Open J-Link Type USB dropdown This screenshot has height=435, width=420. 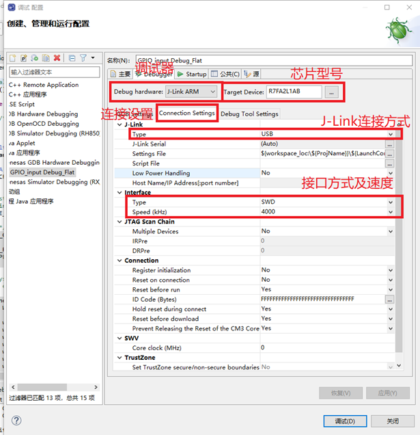[x=391, y=134]
